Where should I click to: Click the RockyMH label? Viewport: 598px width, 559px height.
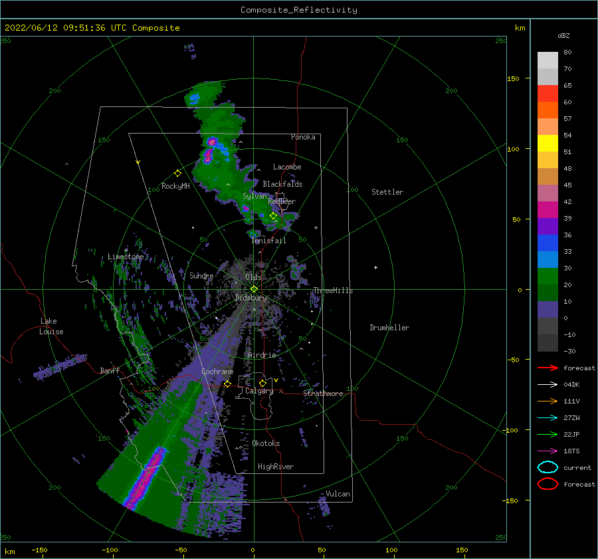tap(175, 186)
